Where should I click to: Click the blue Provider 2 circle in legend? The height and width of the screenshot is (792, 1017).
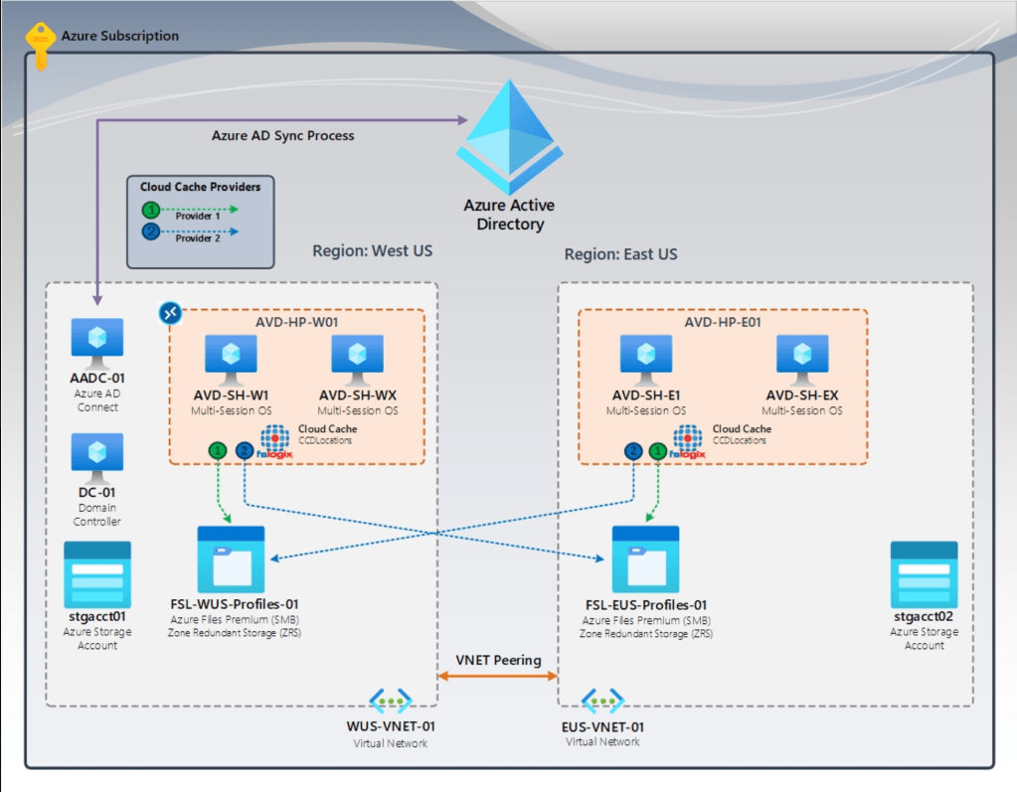click(x=151, y=233)
